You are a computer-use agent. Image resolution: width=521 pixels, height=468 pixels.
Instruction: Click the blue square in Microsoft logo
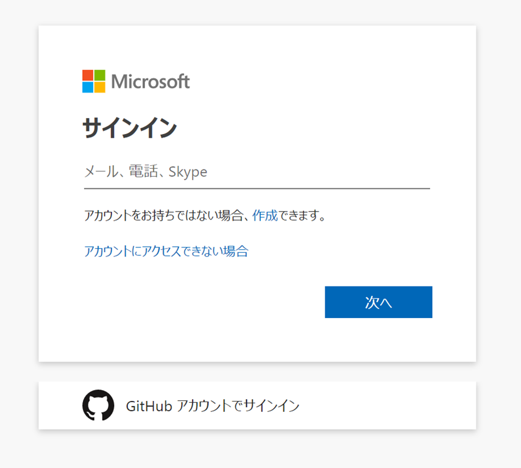(x=88, y=87)
